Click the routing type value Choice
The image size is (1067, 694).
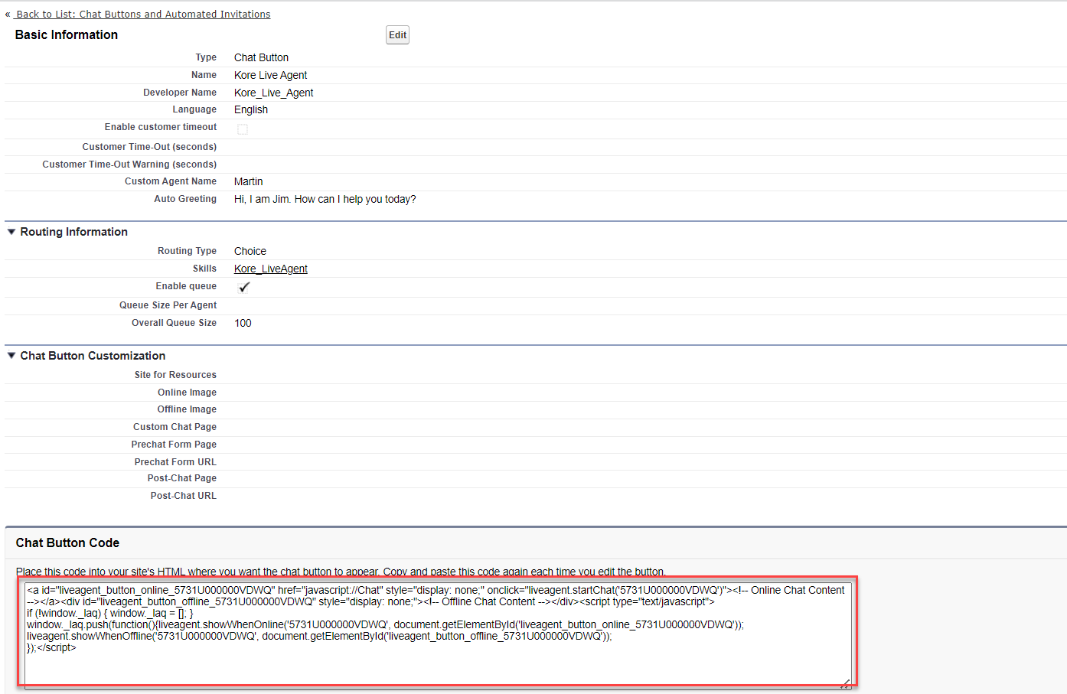click(250, 252)
